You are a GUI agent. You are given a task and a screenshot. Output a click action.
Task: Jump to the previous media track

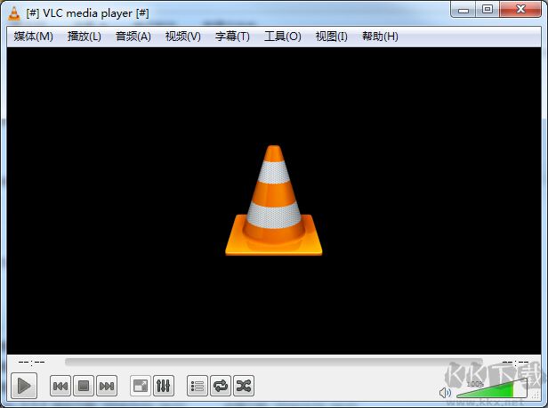tap(60, 386)
